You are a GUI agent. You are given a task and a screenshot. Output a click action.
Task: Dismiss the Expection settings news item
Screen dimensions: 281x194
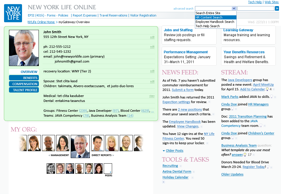[x=209, y=102]
